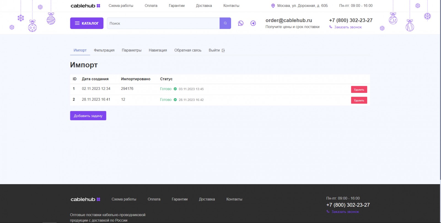Image resolution: width=441 pixels, height=223 pixels.
Task: Click the Moscow address text in header
Action: [x=302, y=6]
